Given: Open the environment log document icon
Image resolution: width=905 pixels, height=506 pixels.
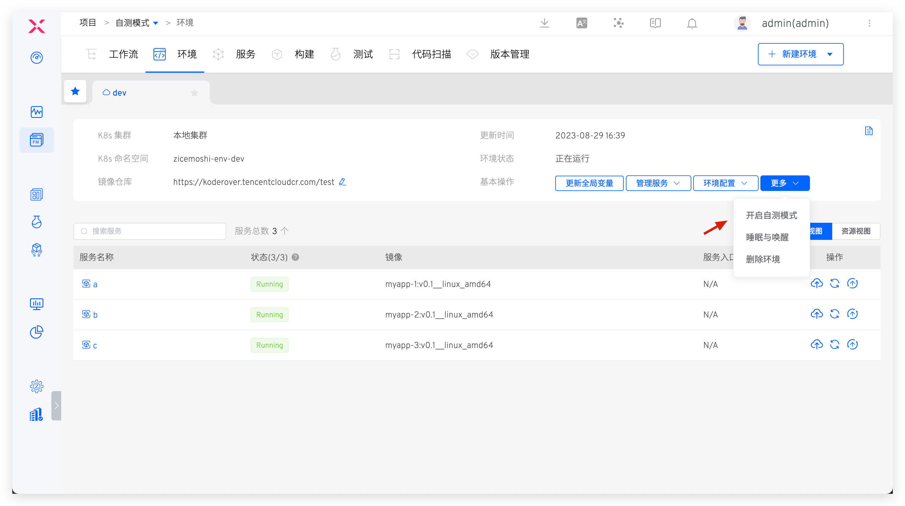Looking at the screenshot, I should point(868,131).
